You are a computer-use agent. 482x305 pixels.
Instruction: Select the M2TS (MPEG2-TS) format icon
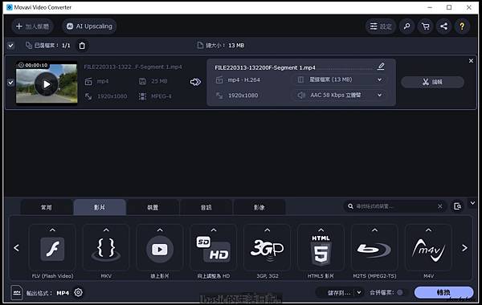[374, 250]
